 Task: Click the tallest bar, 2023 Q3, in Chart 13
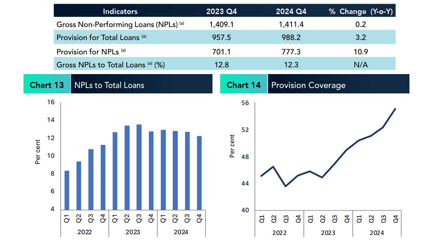(x=139, y=167)
